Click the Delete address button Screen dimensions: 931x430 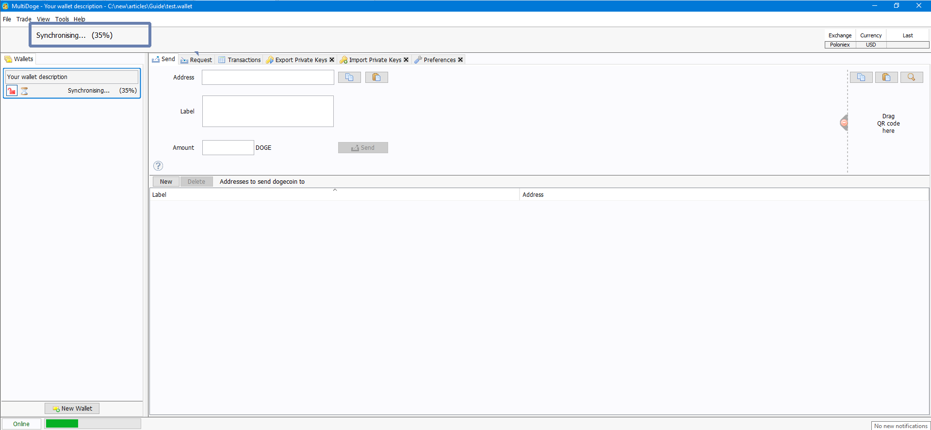(196, 182)
